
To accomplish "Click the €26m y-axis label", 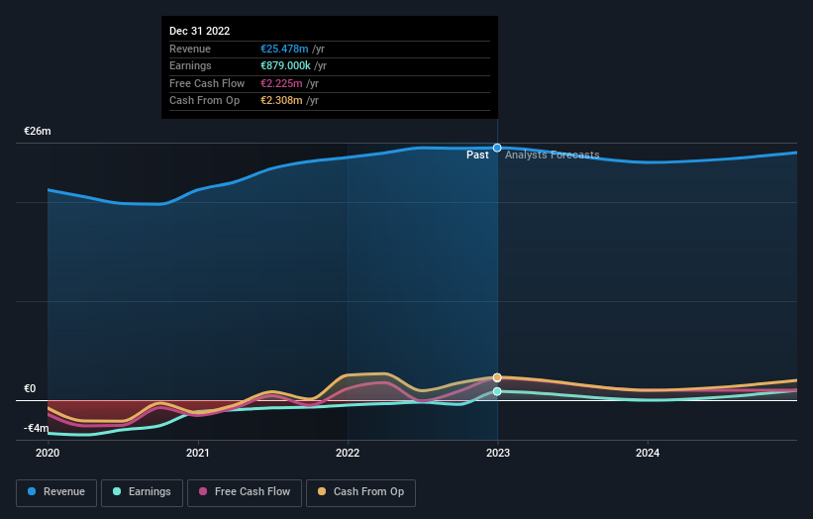I will [38, 131].
